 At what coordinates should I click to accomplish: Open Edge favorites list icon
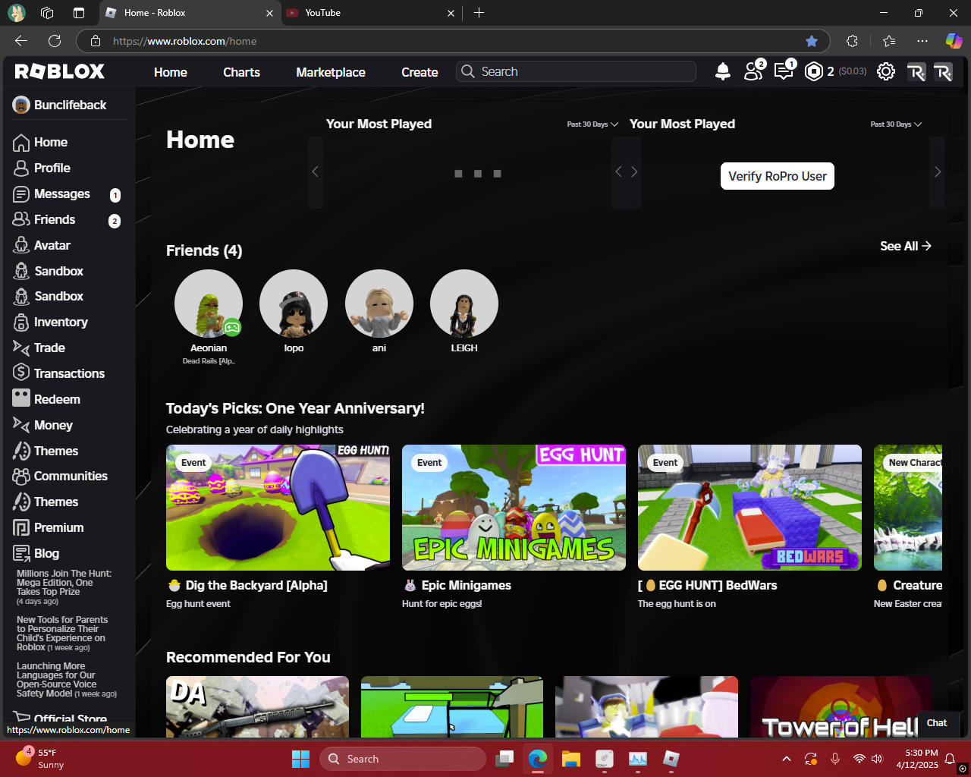pos(889,41)
